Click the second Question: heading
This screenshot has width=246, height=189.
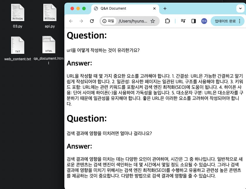tap(87, 118)
